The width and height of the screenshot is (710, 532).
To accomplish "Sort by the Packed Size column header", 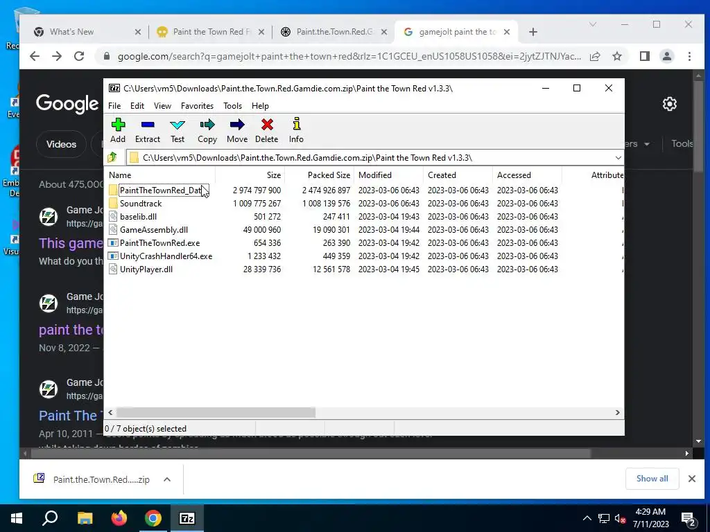I will pyautogui.click(x=319, y=175).
